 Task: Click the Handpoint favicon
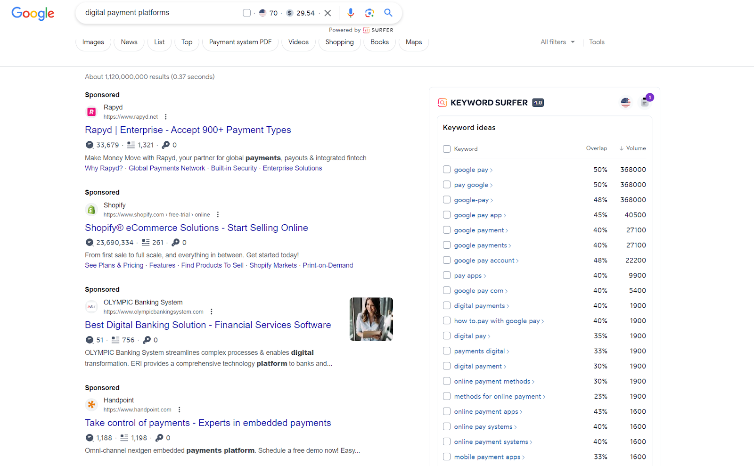pos(91,404)
